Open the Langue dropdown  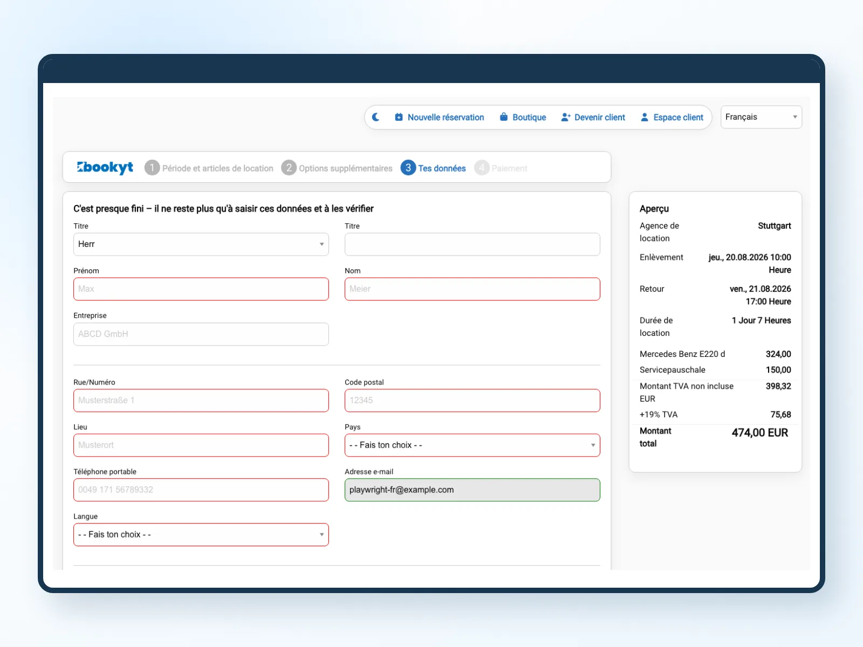201,535
